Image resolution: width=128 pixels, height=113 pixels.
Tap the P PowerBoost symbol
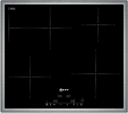[x=74, y=105]
